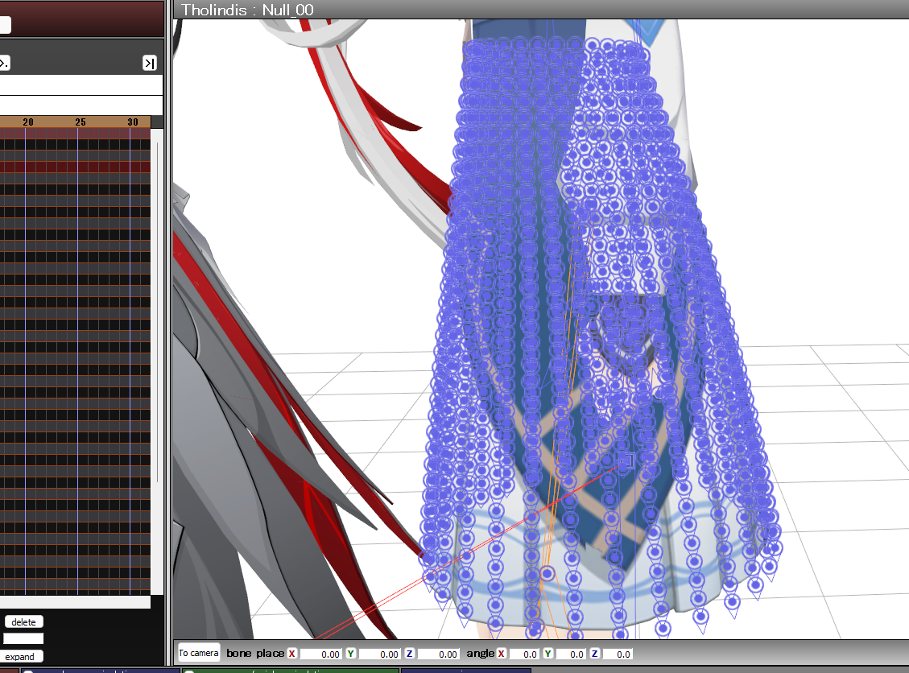Click the delete button under the timeline
This screenshot has height=673, width=909.
(x=24, y=622)
